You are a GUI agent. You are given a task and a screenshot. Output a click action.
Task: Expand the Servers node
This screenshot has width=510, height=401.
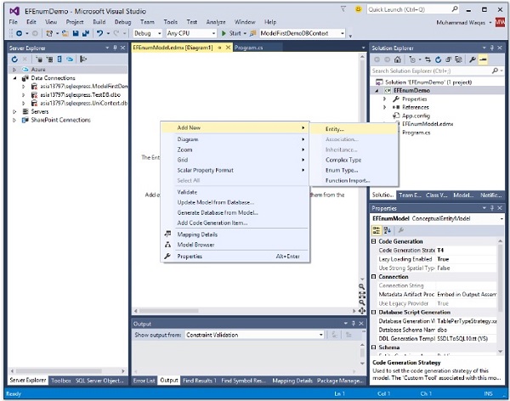[14, 111]
